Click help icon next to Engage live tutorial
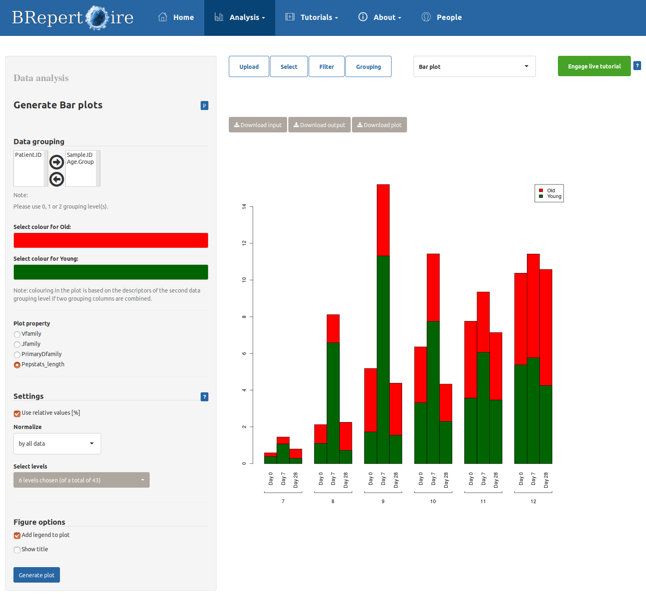The width and height of the screenshot is (646, 594). (637, 66)
